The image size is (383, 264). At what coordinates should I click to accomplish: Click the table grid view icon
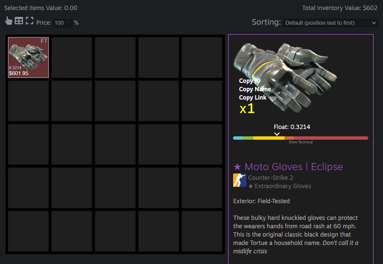[x=19, y=21]
